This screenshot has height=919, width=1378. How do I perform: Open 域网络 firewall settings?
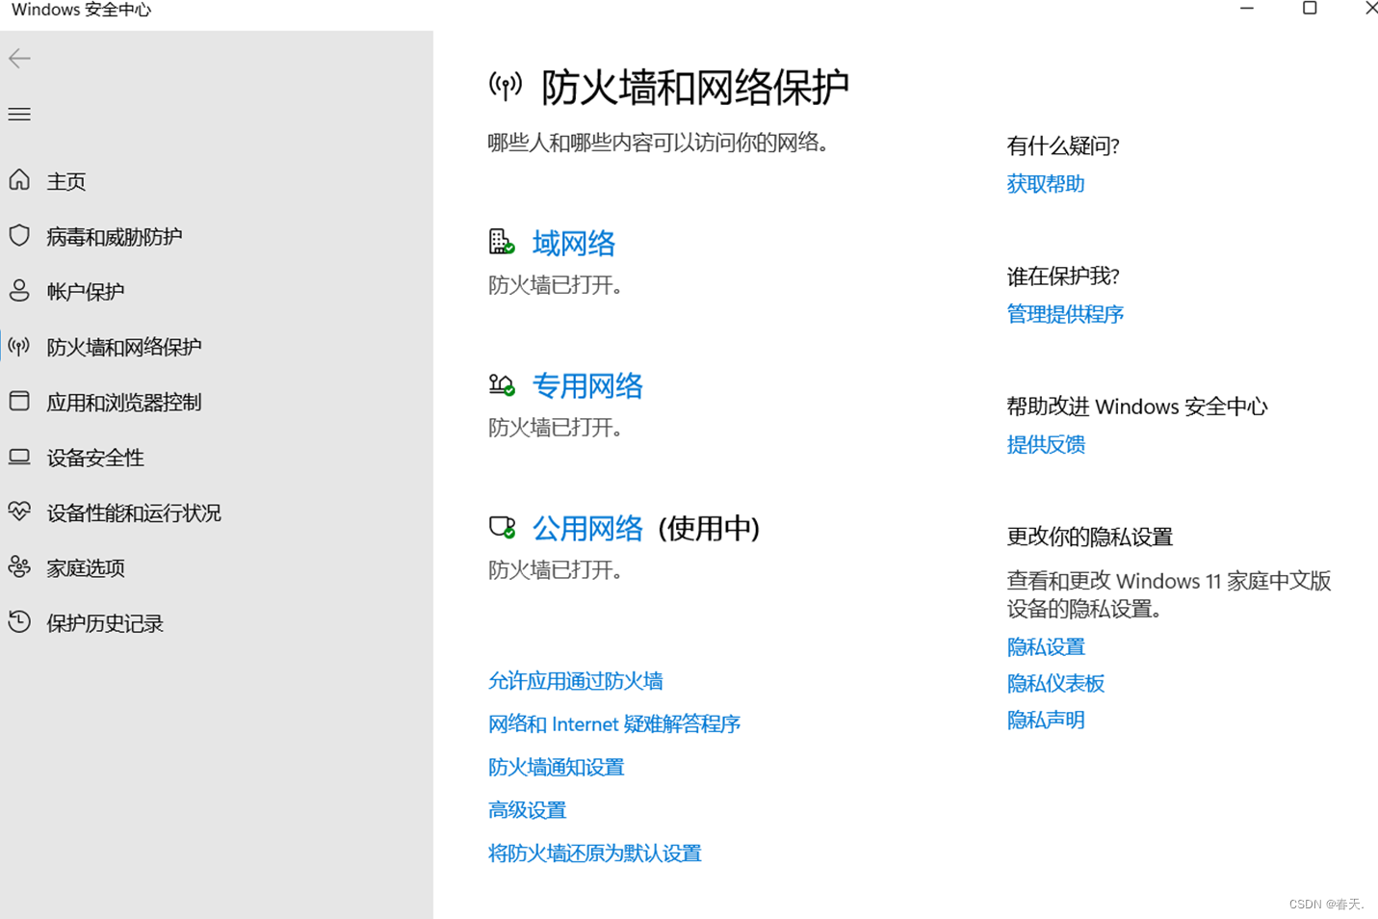(x=574, y=244)
